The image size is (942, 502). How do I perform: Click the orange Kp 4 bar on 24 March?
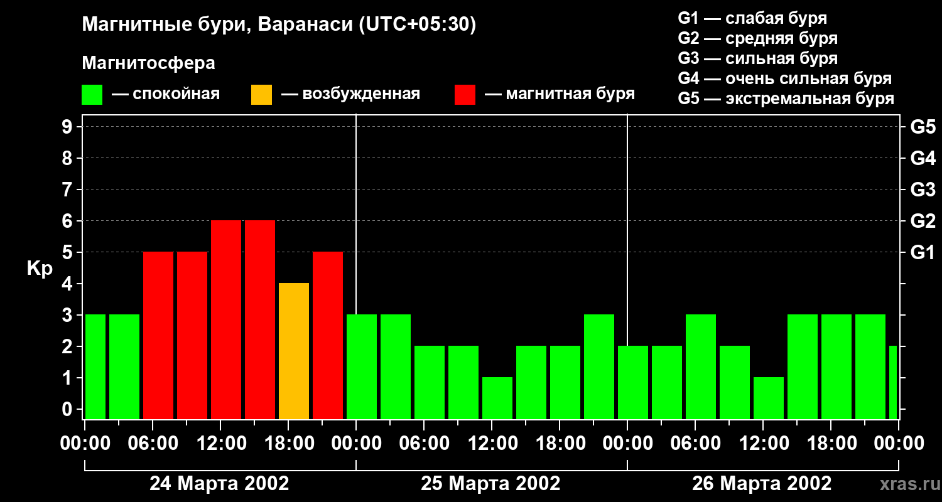pos(294,351)
